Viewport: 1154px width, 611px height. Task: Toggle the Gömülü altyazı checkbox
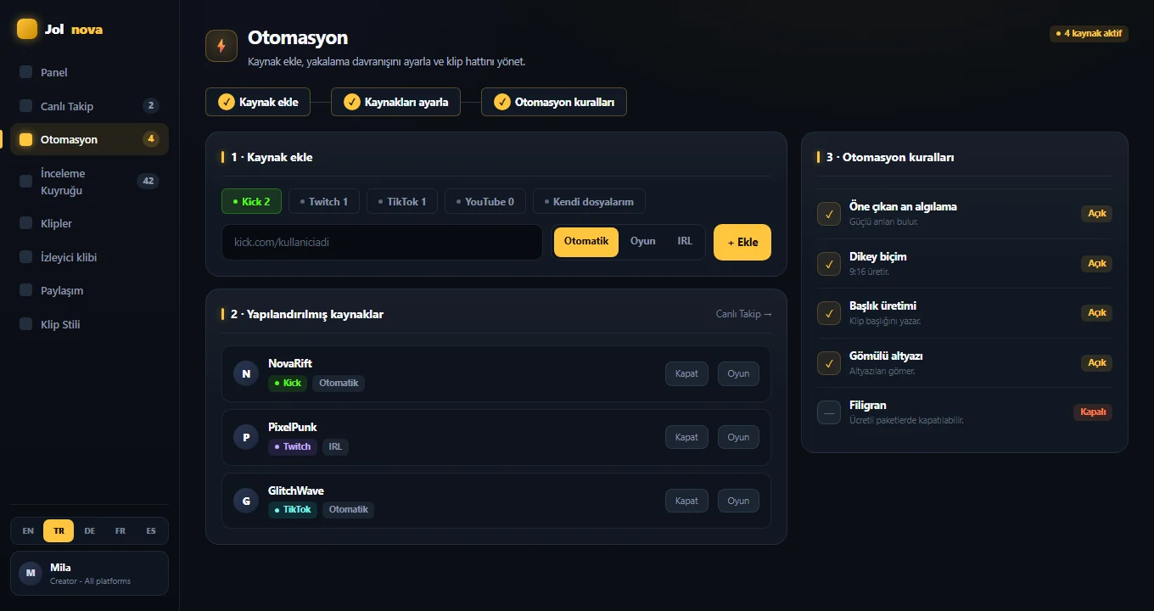pyautogui.click(x=829, y=362)
